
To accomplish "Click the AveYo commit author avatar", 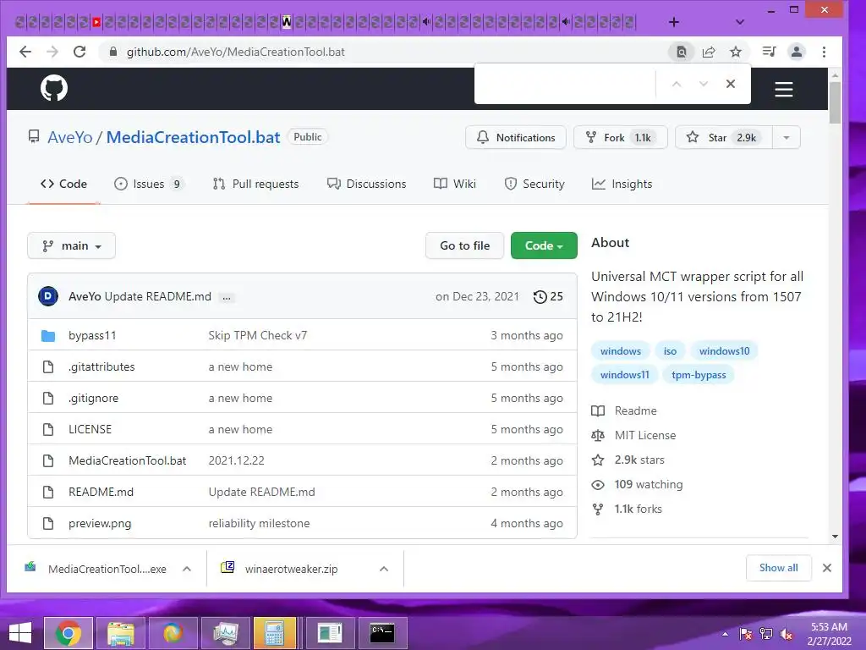I will coord(48,296).
